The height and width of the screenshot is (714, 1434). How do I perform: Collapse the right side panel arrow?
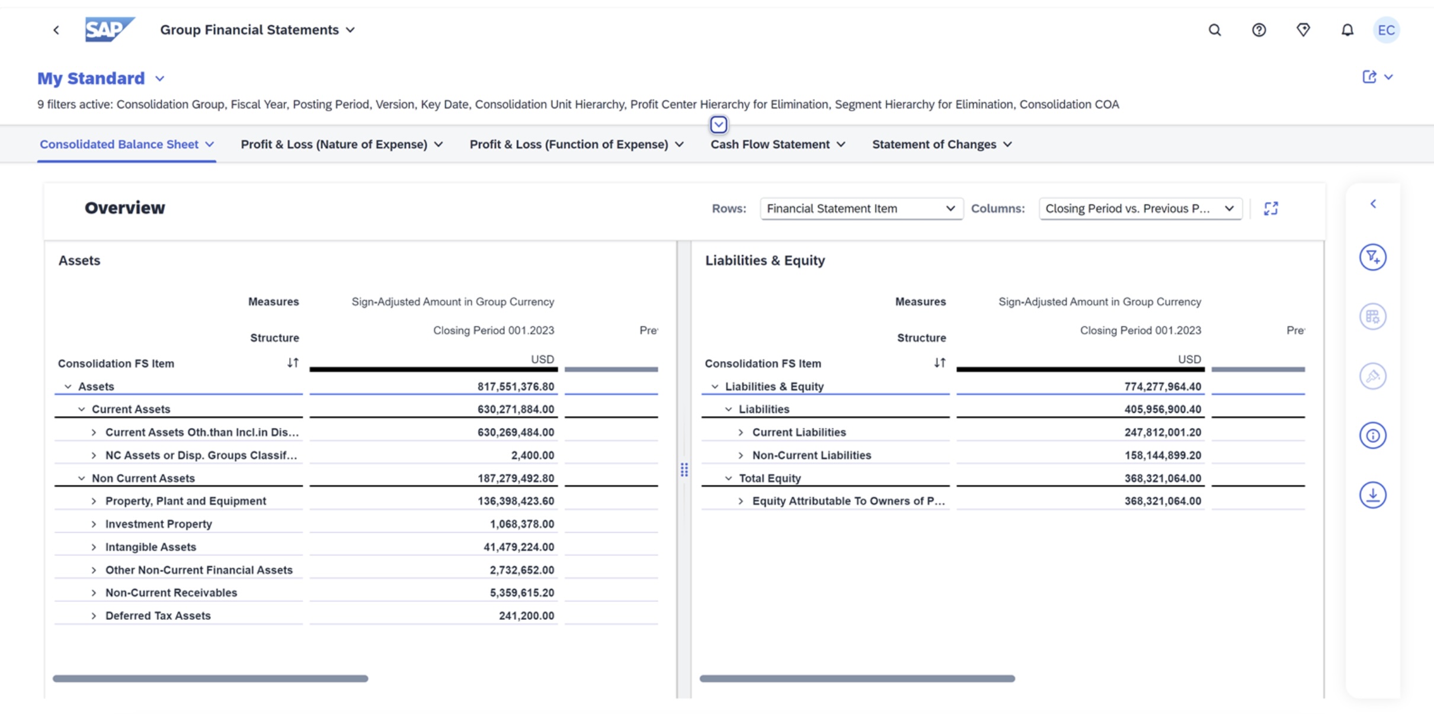pos(1373,204)
